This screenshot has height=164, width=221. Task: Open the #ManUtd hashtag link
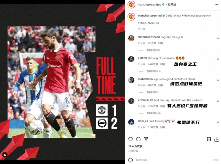point(153,23)
